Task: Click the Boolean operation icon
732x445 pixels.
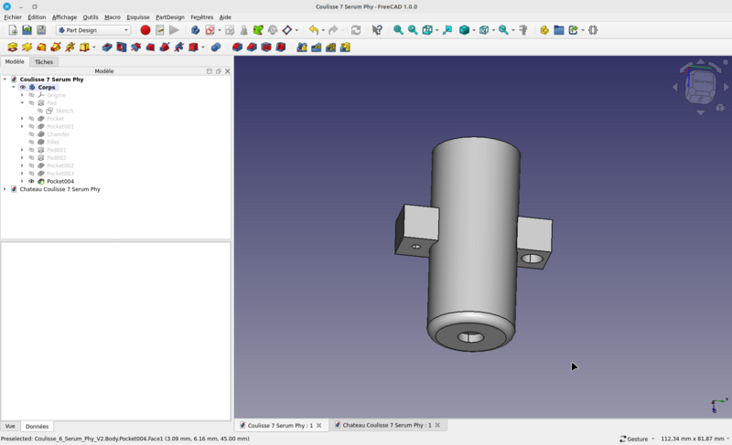Action: click(x=216, y=48)
